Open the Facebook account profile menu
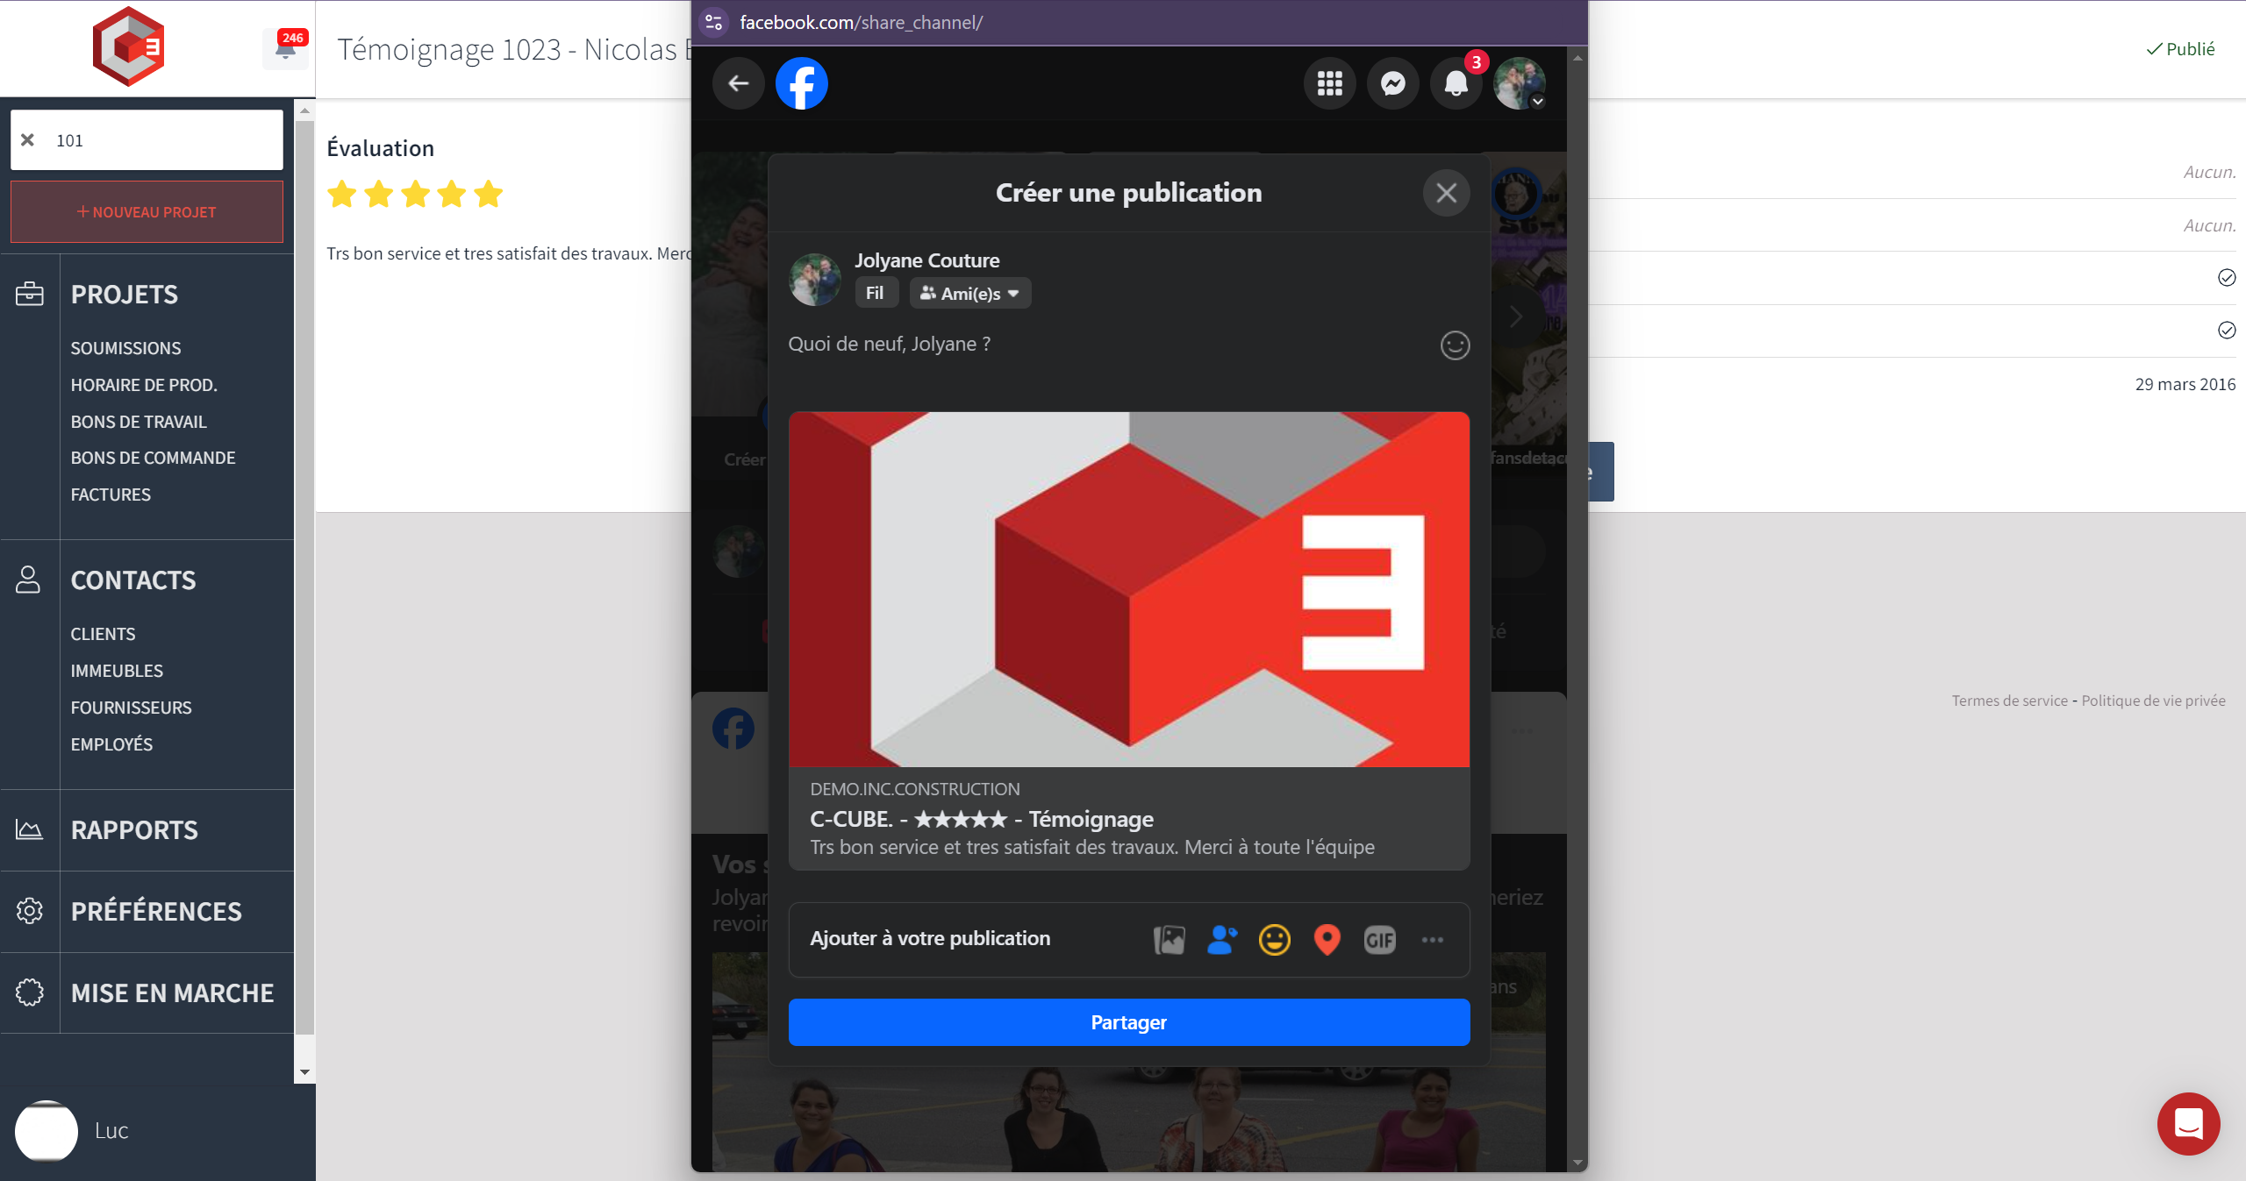Viewport: 2246px width, 1181px height. [1520, 83]
